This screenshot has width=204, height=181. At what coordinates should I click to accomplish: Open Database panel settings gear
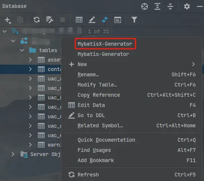(187, 6)
